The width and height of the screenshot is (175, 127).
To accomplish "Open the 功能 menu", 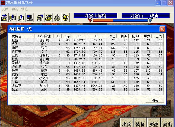I will [15, 9].
